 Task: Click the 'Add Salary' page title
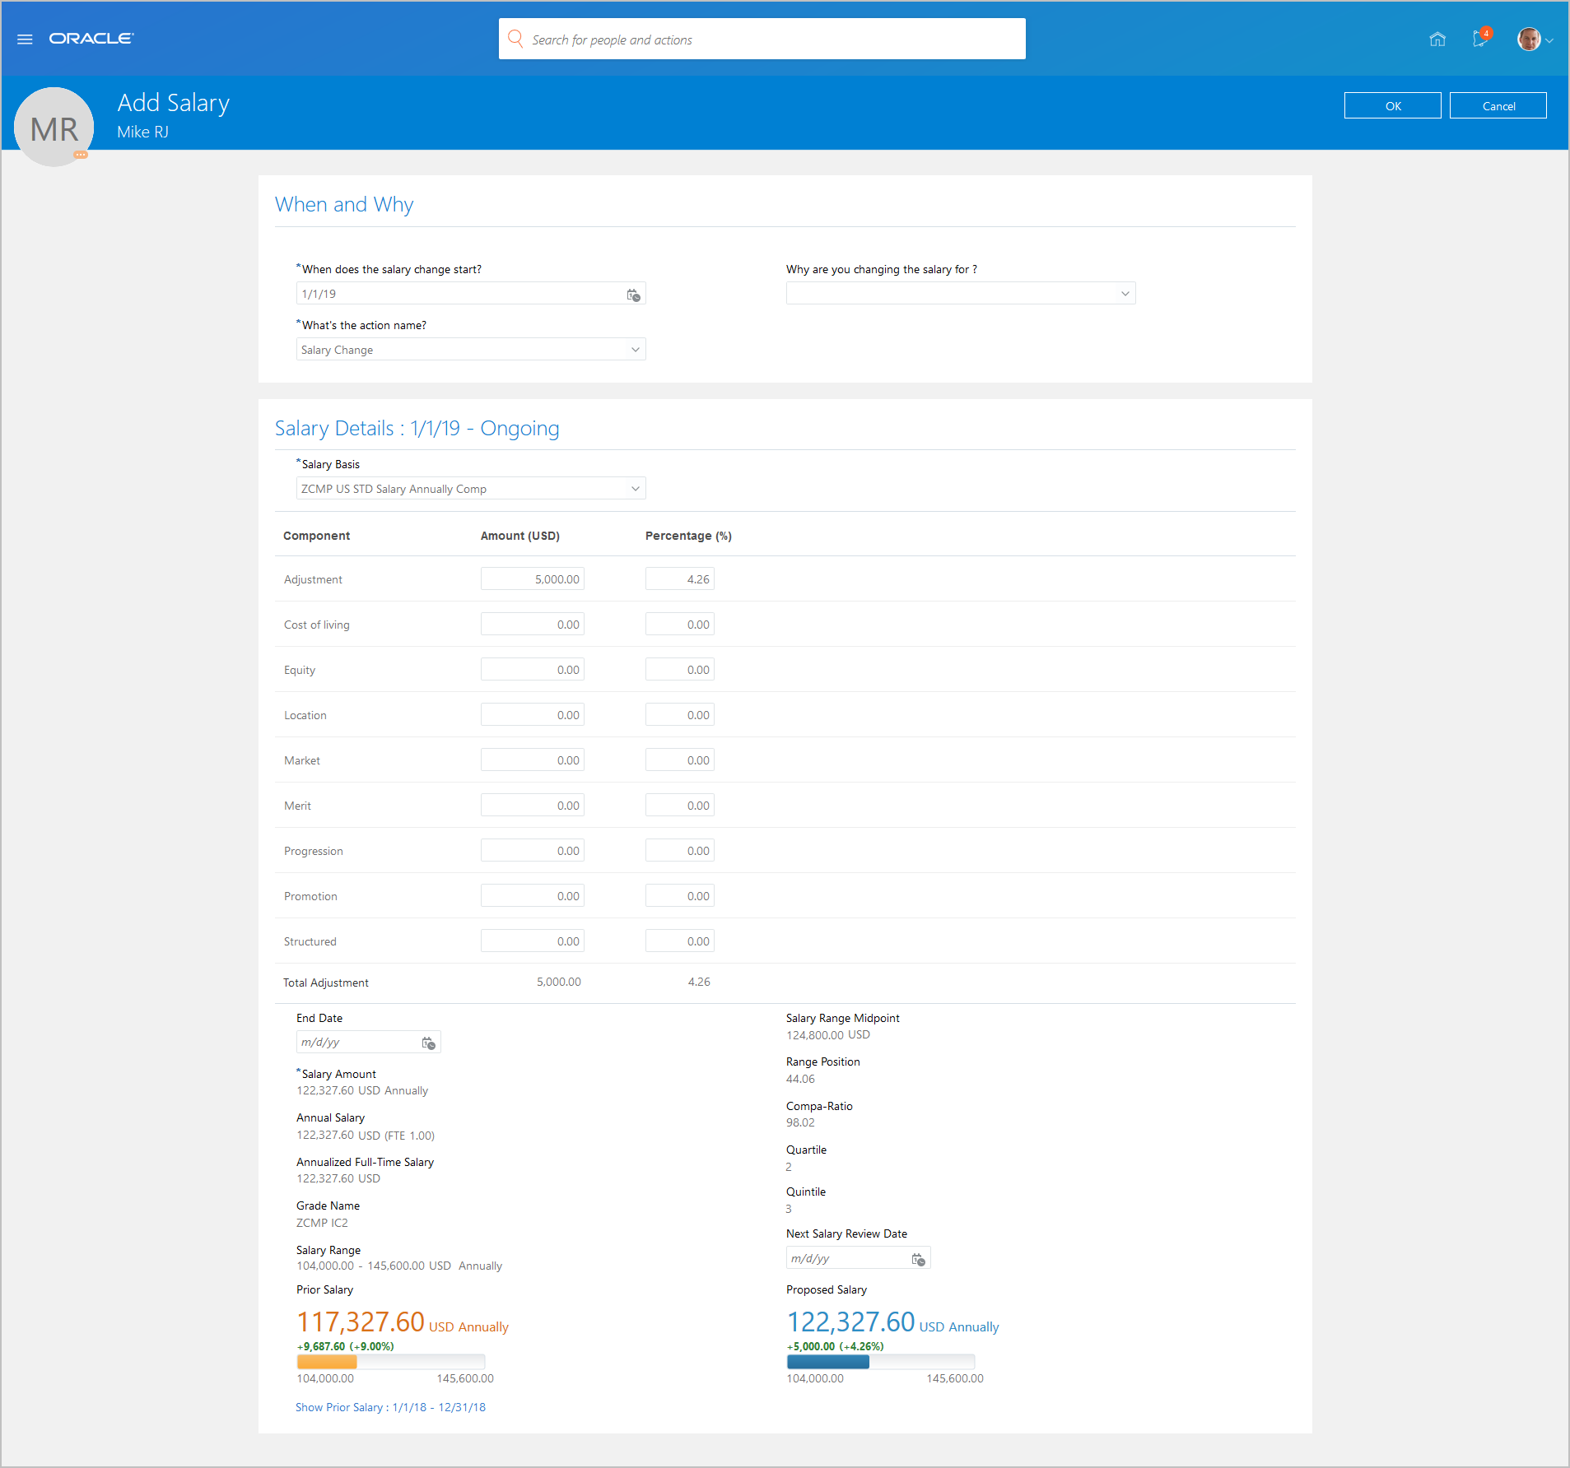pos(174,103)
